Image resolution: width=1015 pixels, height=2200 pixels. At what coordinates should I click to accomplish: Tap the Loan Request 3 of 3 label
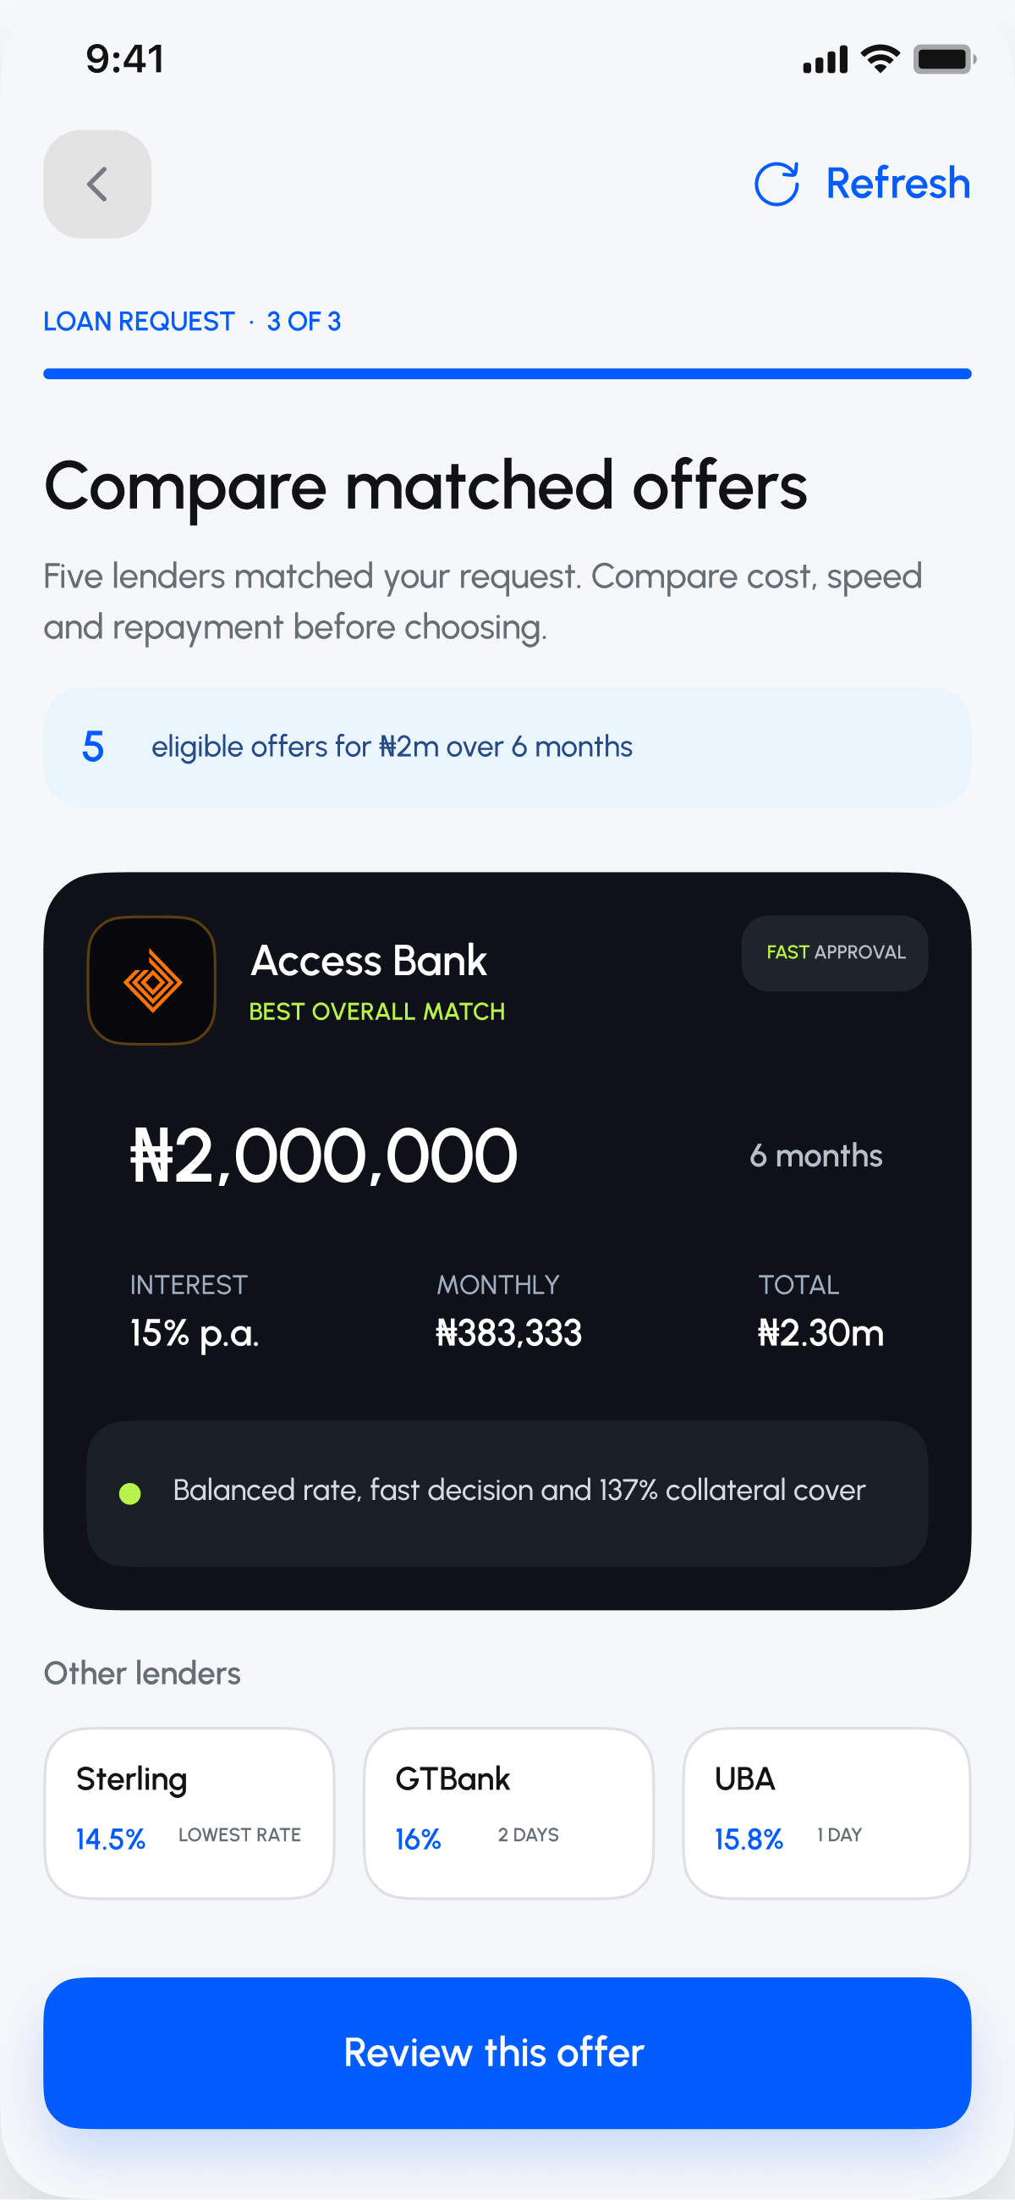pyautogui.click(x=192, y=321)
